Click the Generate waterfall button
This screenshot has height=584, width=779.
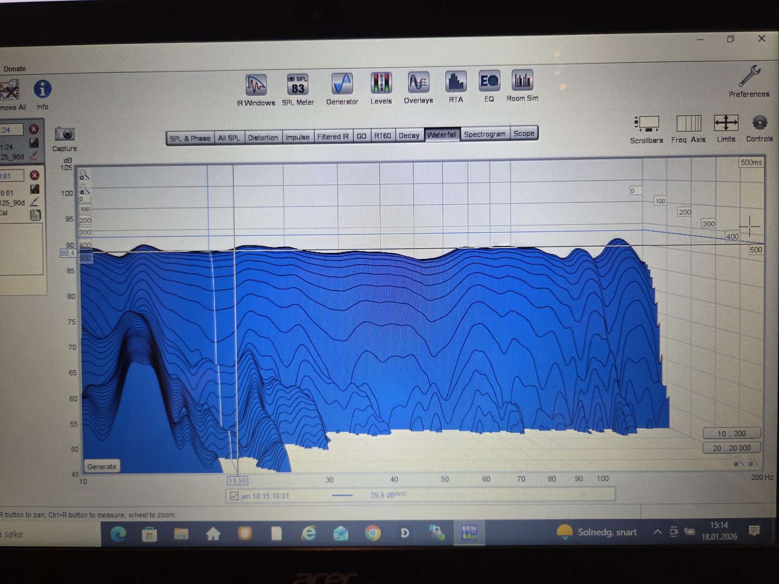point(102,467)
